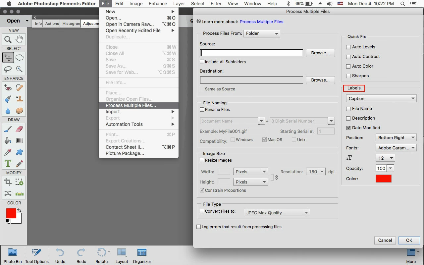The height and width of the screenshot is (265, 424).
Task: Select the Paint Bucket tool
Action: [8, 140]
